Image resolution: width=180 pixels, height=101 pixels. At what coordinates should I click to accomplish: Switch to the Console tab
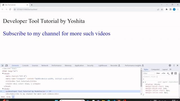tap(25, 65)
